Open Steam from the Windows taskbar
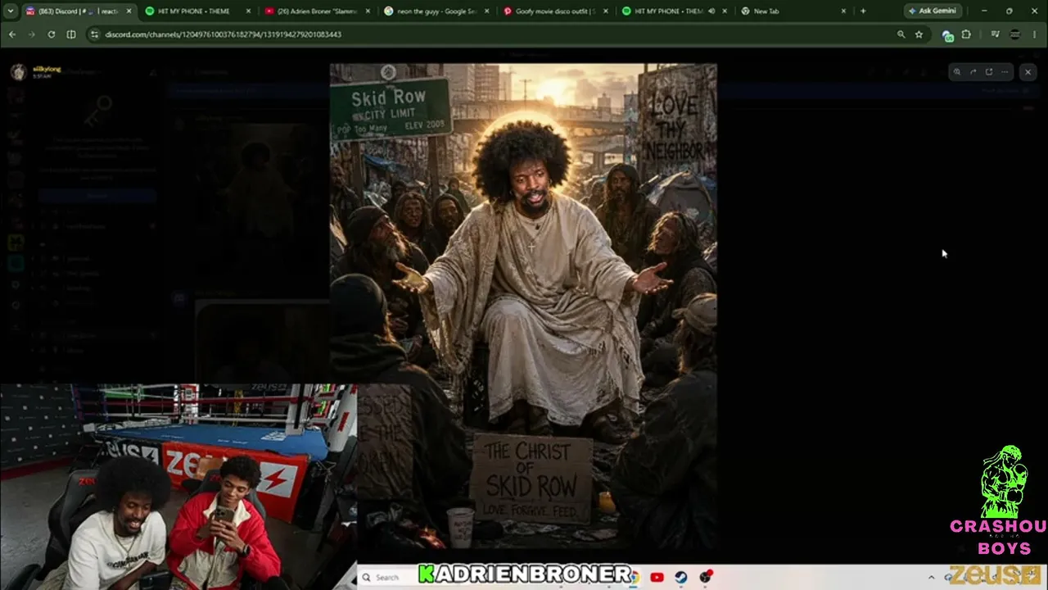Viewport: 1048px width, 590px height. [x=681, y=577]
